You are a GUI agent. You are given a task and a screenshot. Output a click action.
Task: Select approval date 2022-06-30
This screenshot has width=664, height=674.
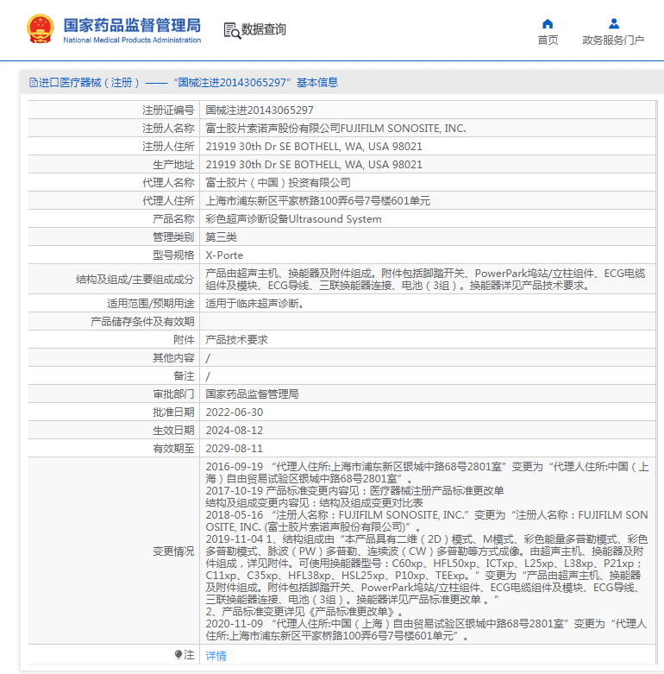point(235,413)
